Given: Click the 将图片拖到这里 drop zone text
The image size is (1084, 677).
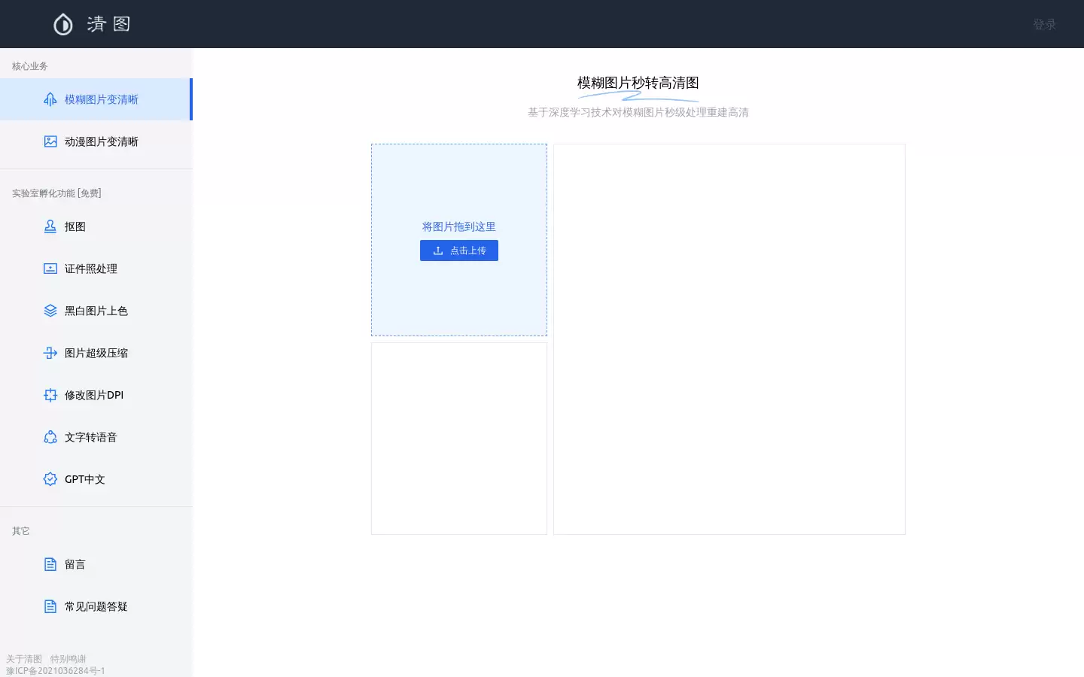Looking at the screenshot, I should (459, 226).
